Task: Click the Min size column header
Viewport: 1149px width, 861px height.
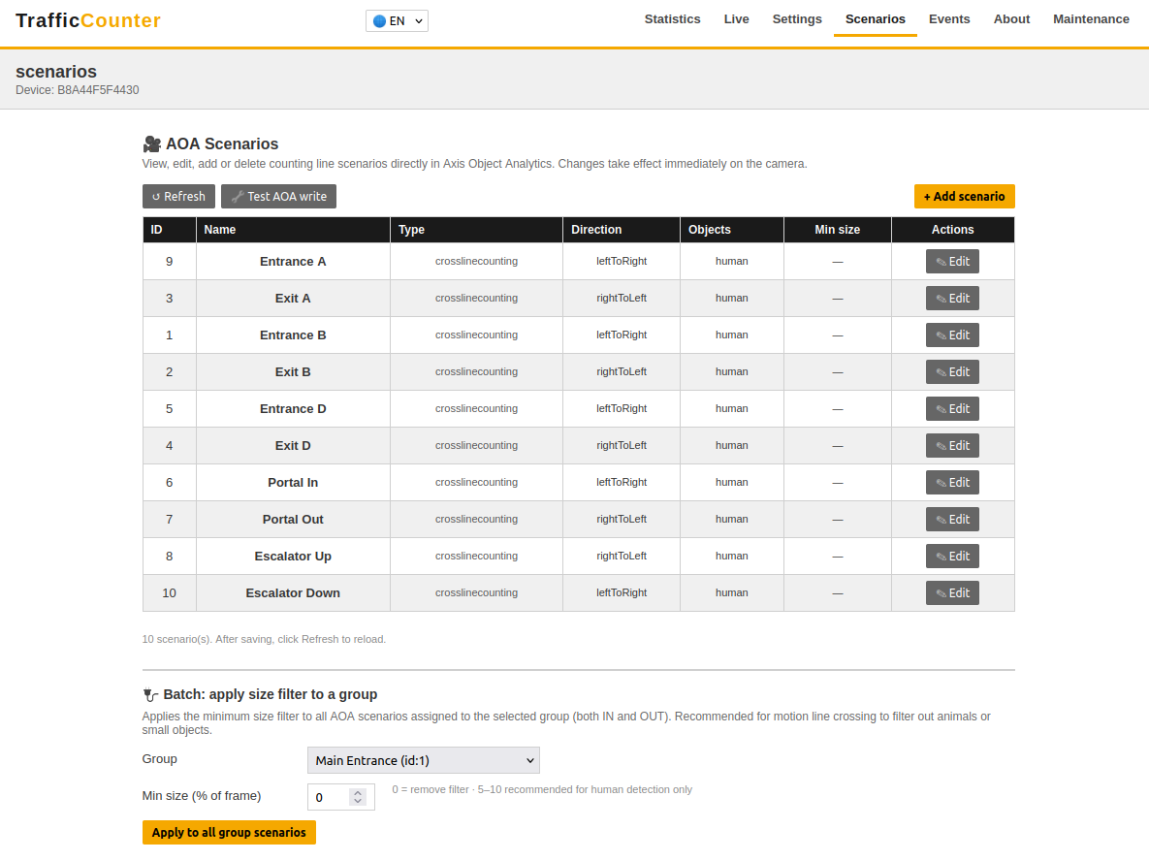Action: coord(838,230)
